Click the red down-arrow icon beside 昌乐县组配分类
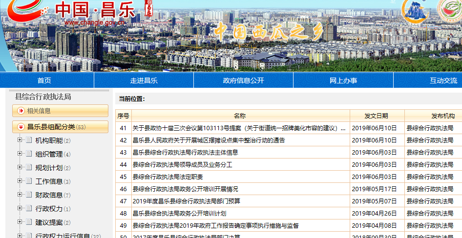462x238 pixels. pos(21,127)
